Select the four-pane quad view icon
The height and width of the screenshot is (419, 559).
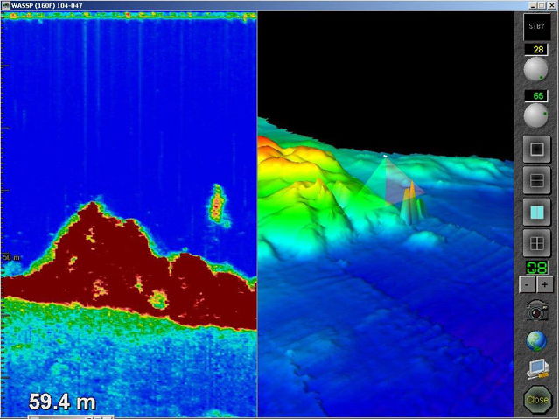point(535,242)
